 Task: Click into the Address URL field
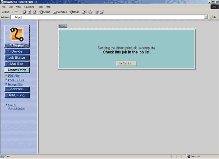click(x=108, y=17)
